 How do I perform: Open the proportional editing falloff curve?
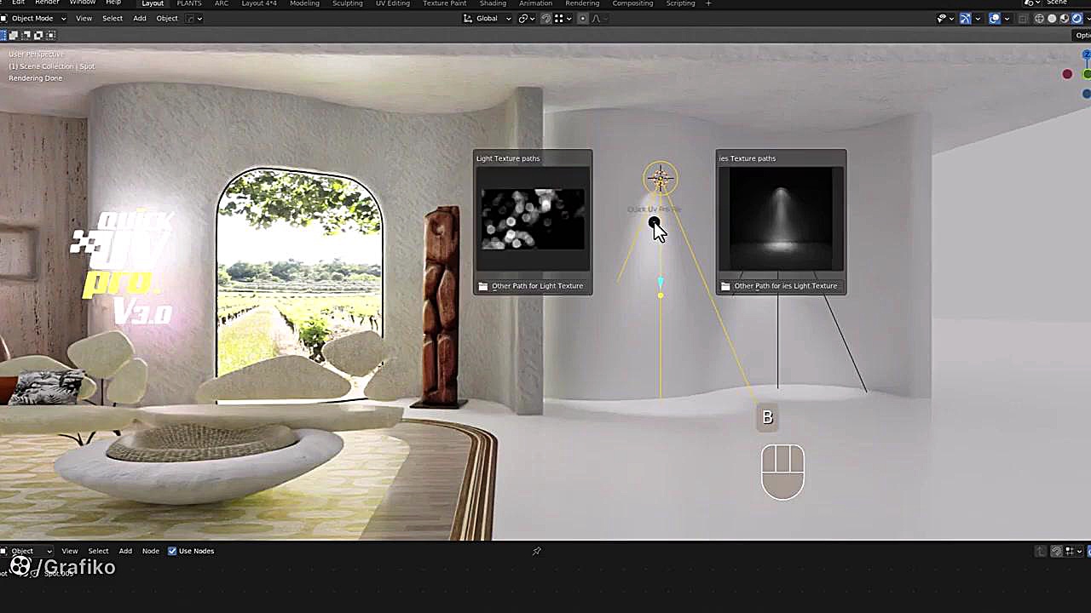pos(597,18)
